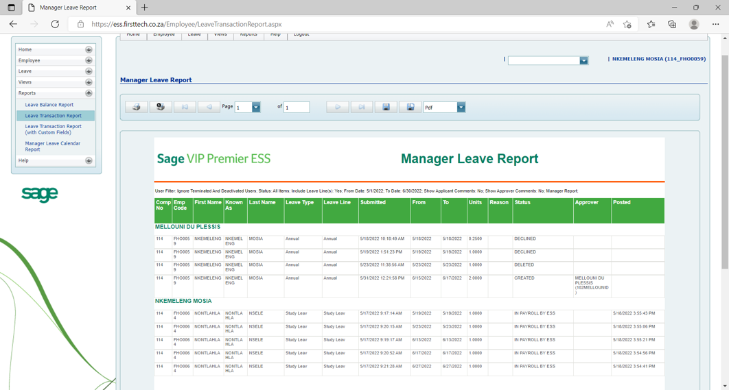Open browser Collections icon
Viewport: 729px width, 390px height.
click(x=672, y=24)
